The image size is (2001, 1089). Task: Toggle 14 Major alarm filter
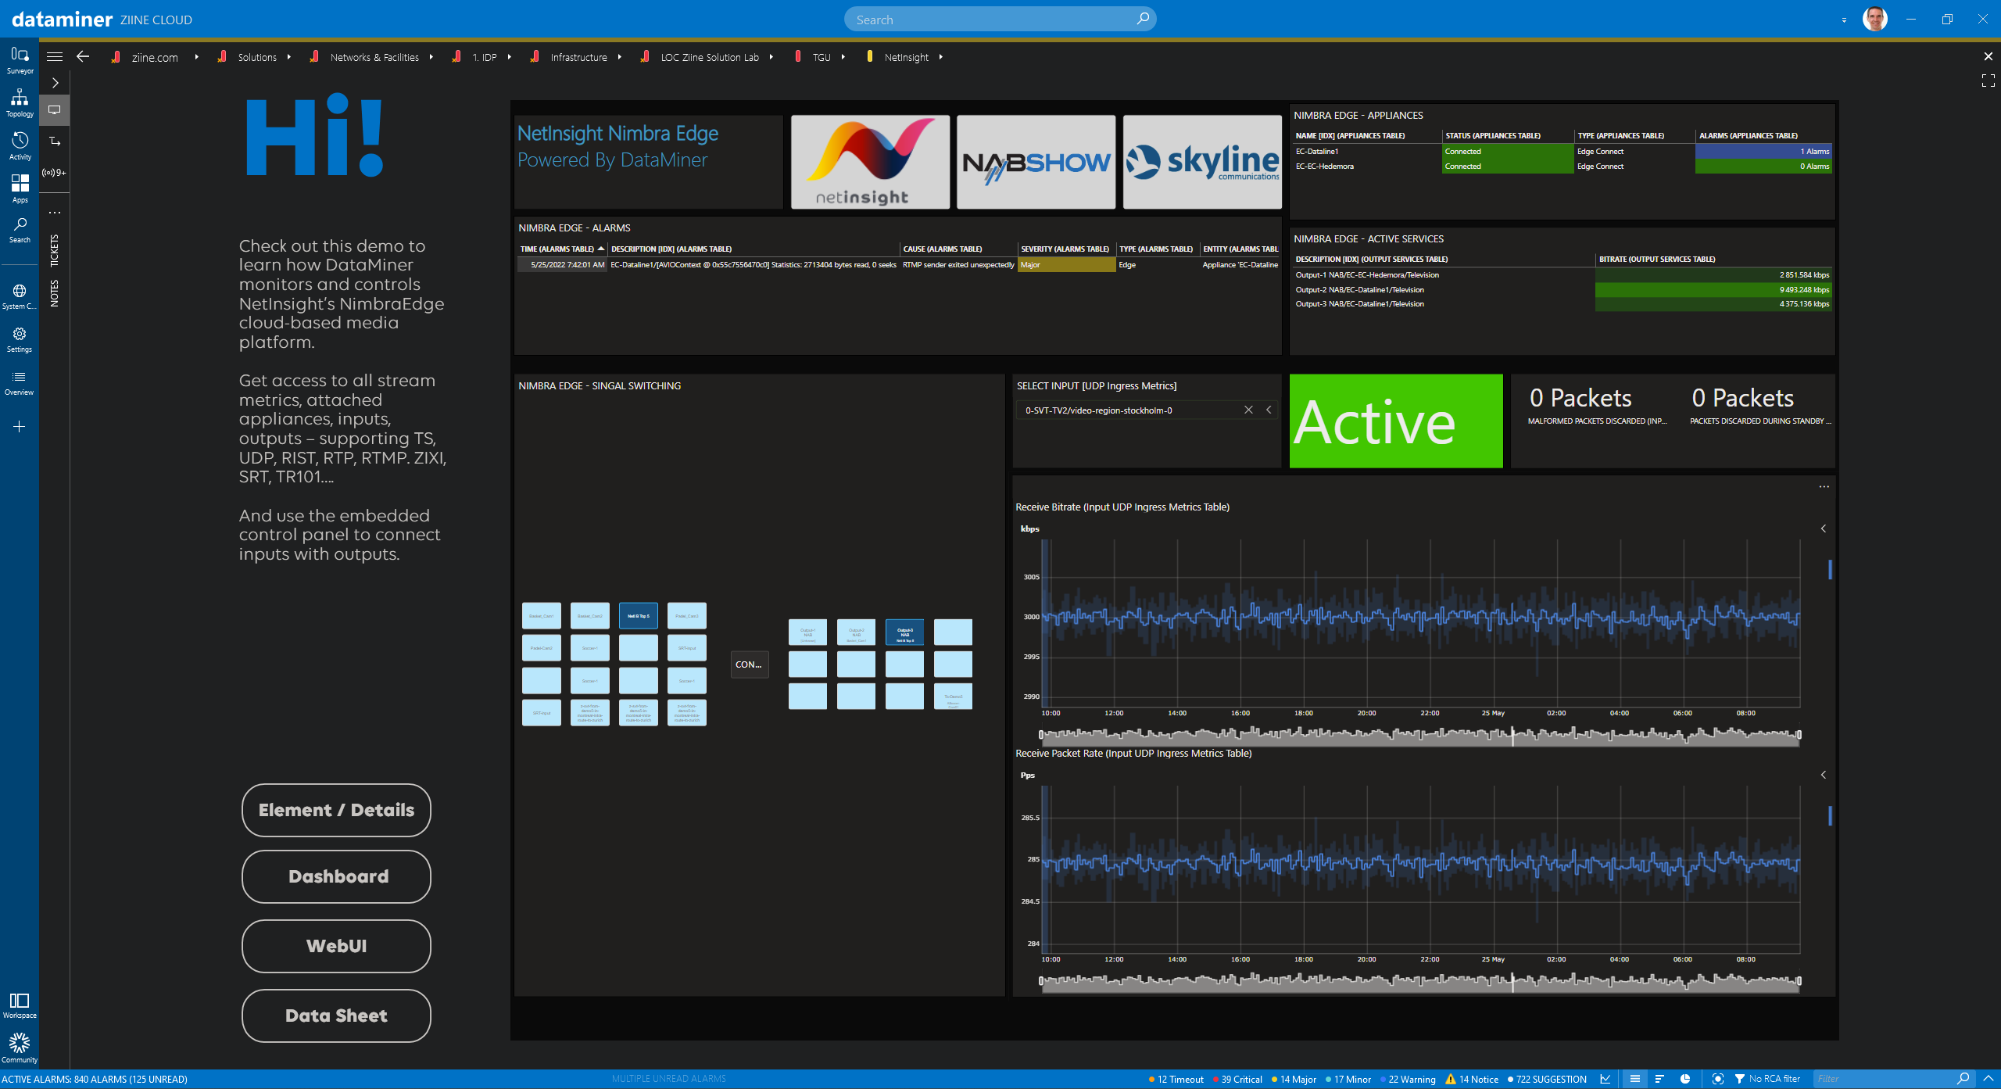(x=1294, y=1080)
